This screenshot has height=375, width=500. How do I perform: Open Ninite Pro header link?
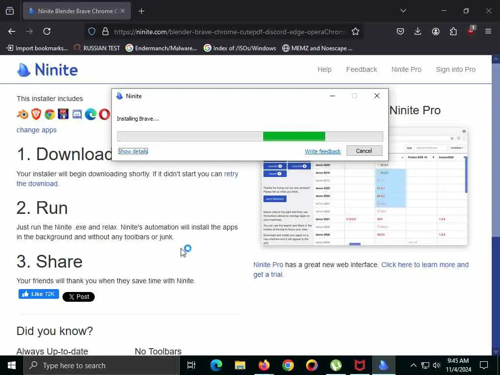tap(406, 69)
